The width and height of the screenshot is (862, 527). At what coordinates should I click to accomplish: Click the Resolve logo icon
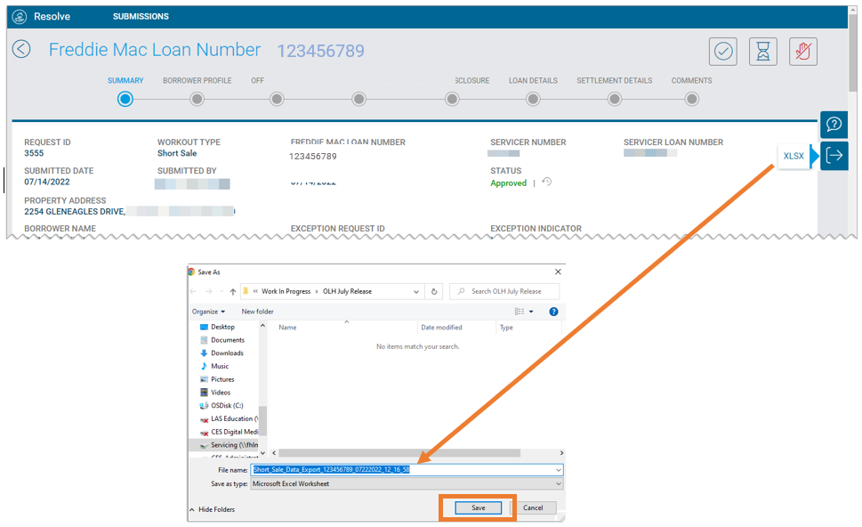click(x=20, y=17)
